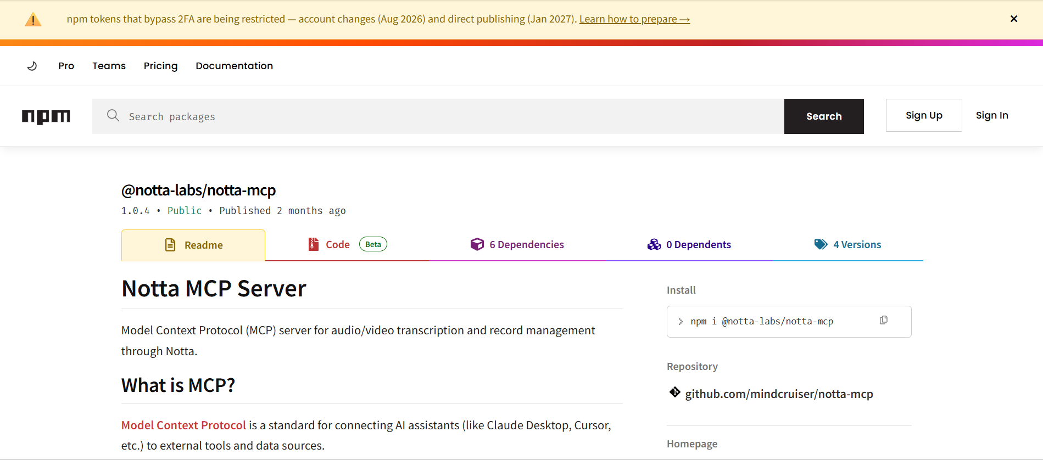This screenshot has height=460, width=1043.
Task: Click the install command text box
Action: tap(789, 322)
